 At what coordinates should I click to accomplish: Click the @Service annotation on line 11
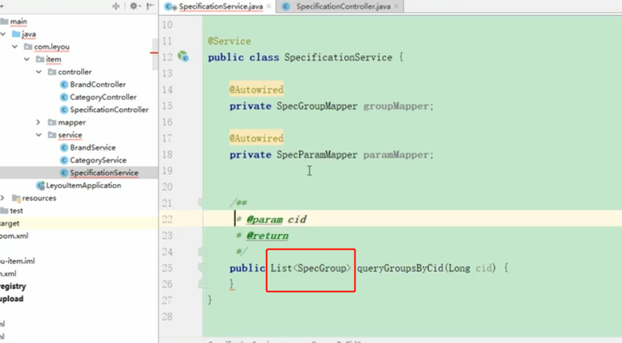tap(229, 41)
